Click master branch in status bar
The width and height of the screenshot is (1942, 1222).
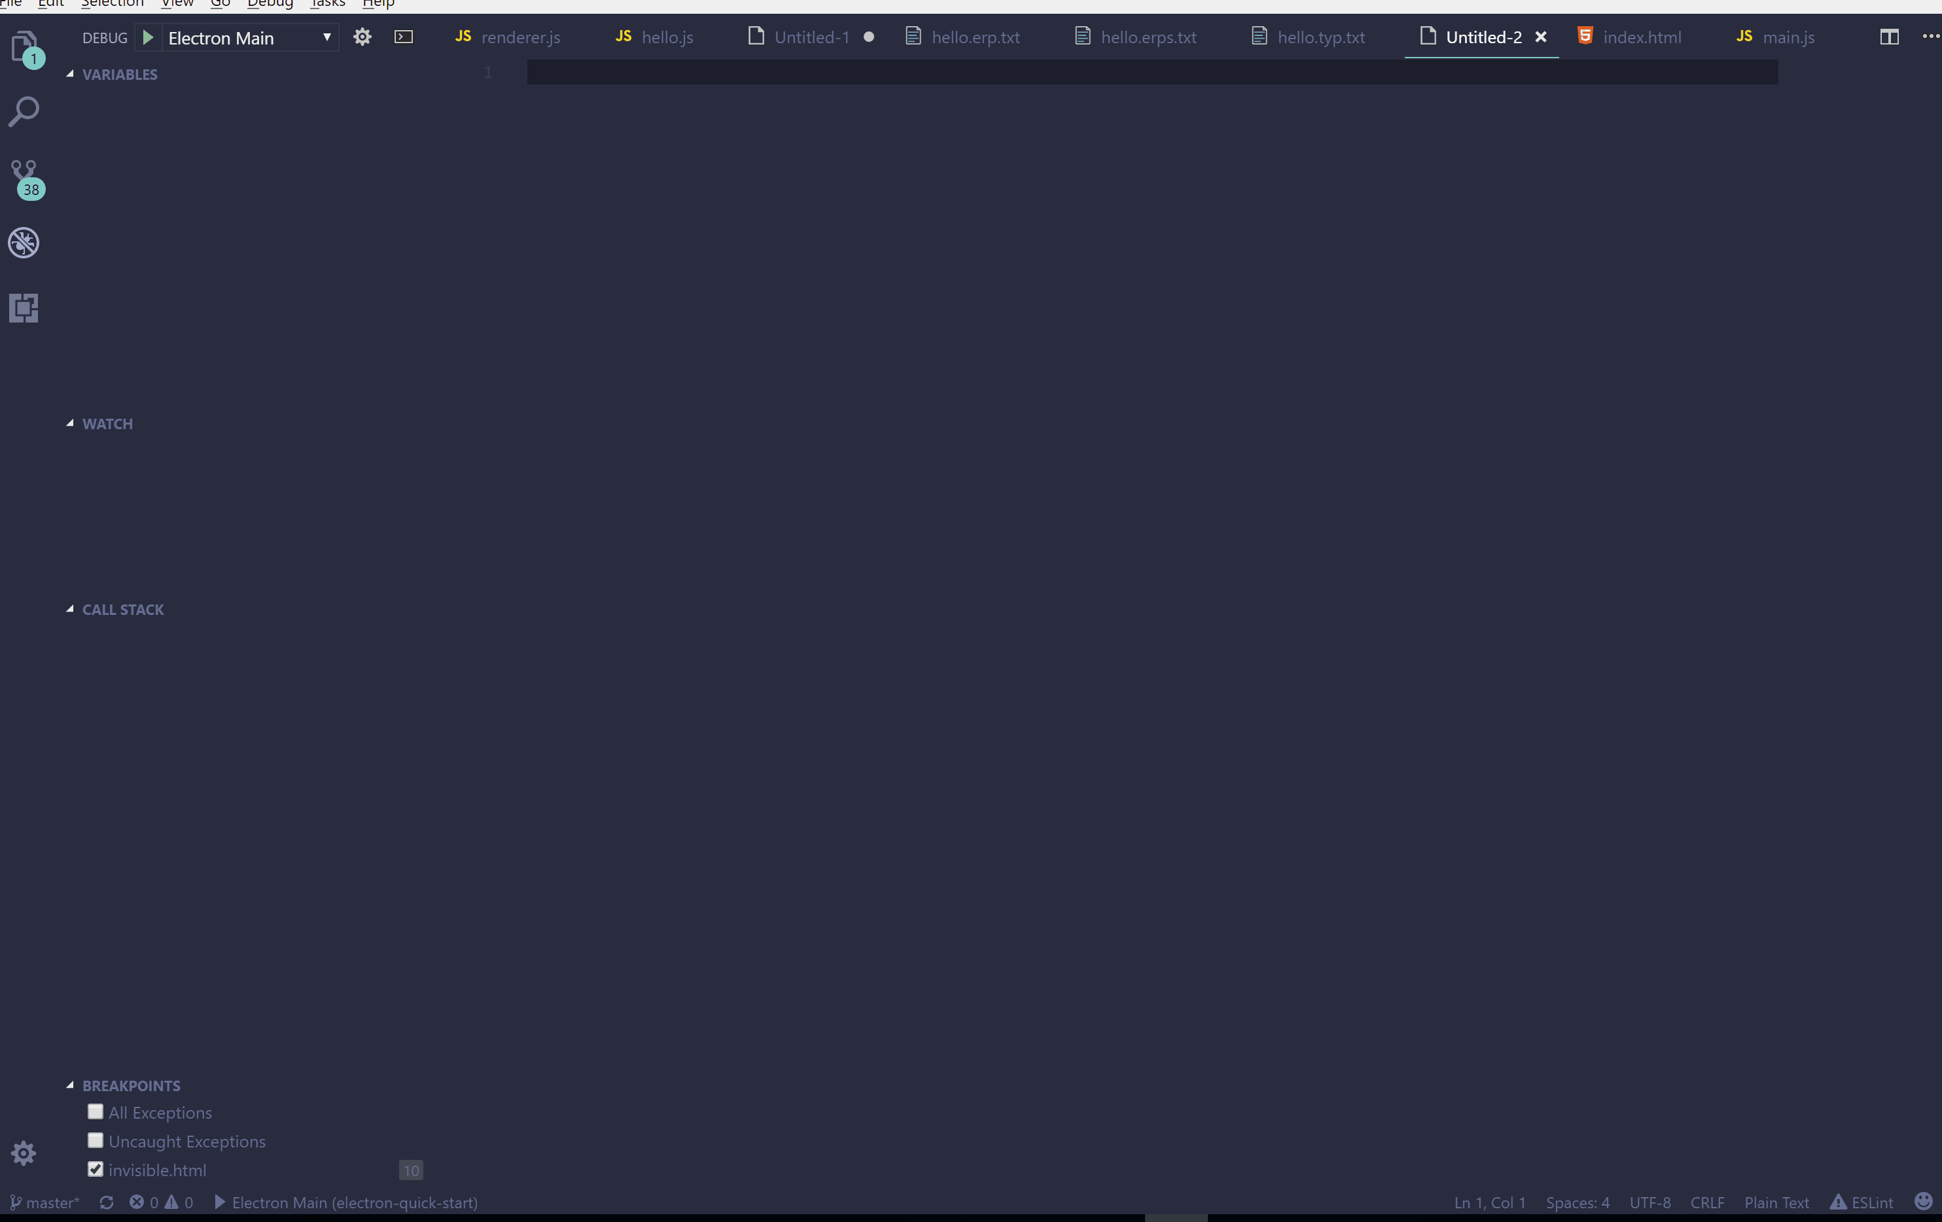click(45, 1202)
